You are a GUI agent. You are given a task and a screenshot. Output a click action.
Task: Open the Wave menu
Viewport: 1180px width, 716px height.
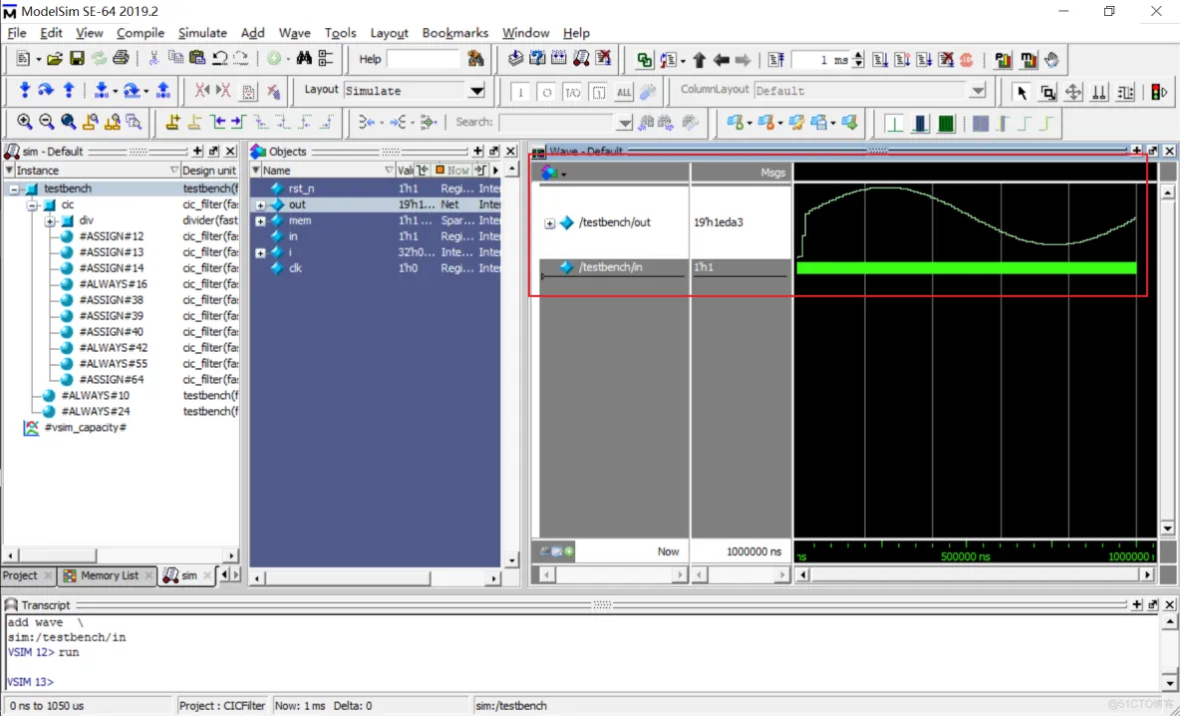294,33
